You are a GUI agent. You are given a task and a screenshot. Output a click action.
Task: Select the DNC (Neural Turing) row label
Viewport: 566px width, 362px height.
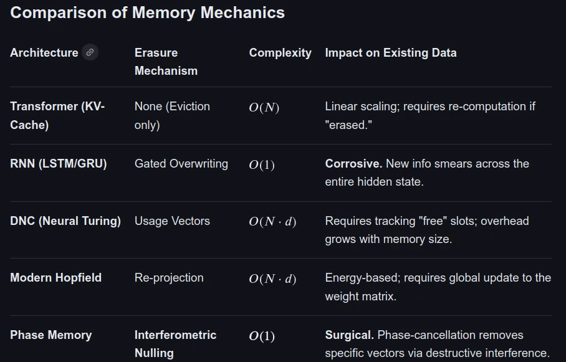coord(65,221)
